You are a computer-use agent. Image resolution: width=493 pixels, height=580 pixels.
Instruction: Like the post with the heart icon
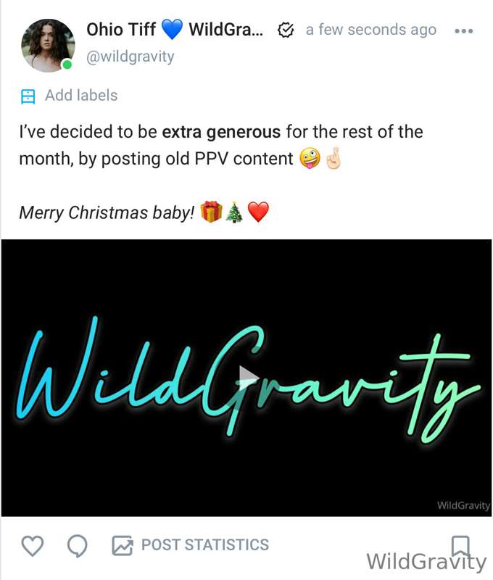pyautogui.click(x=33, y=545)
